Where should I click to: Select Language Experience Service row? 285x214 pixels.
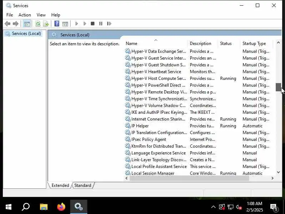click(x=199, y=153)
